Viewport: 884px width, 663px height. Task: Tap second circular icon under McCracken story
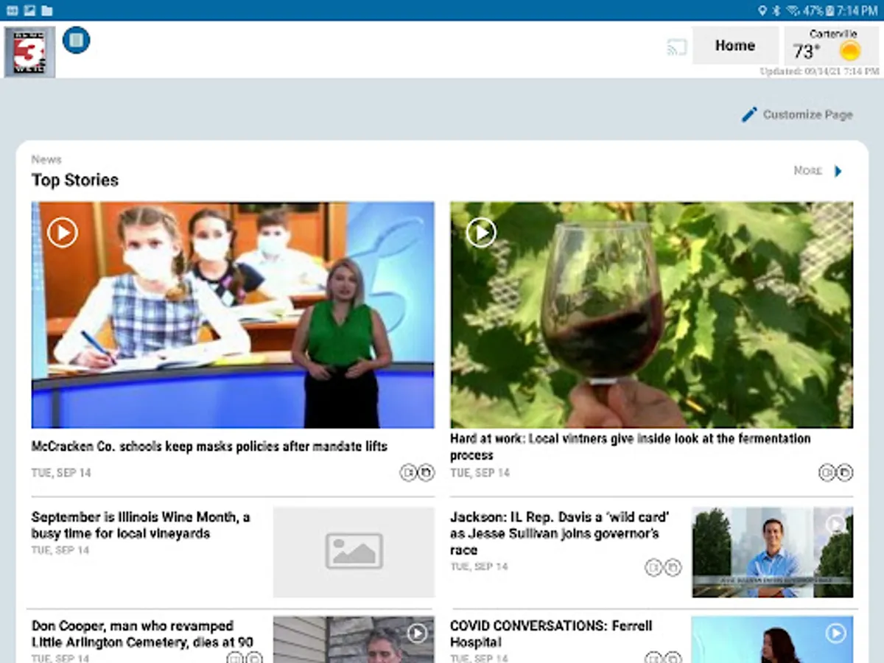[426, 473]
